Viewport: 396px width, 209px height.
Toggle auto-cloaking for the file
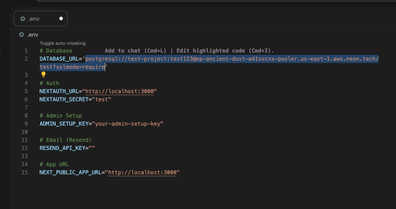[x=62, y=43]
